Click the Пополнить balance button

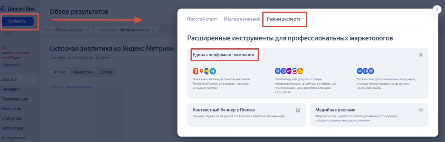click(12, 65)
